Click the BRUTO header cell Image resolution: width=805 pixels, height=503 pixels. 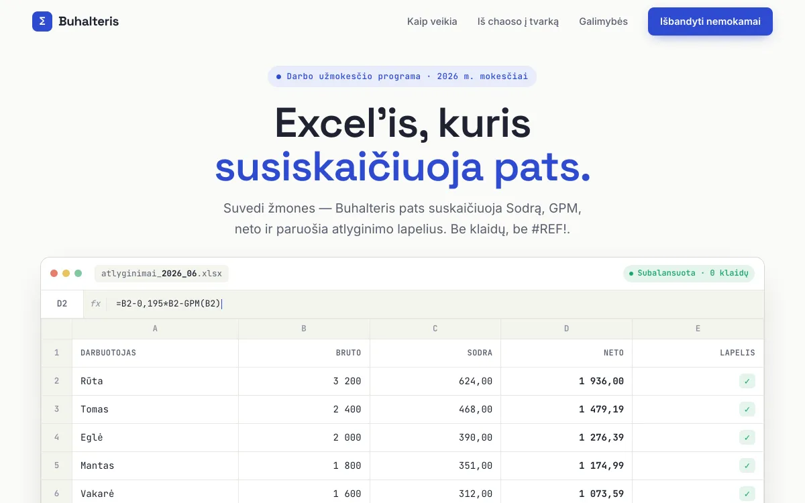[304, 353]
